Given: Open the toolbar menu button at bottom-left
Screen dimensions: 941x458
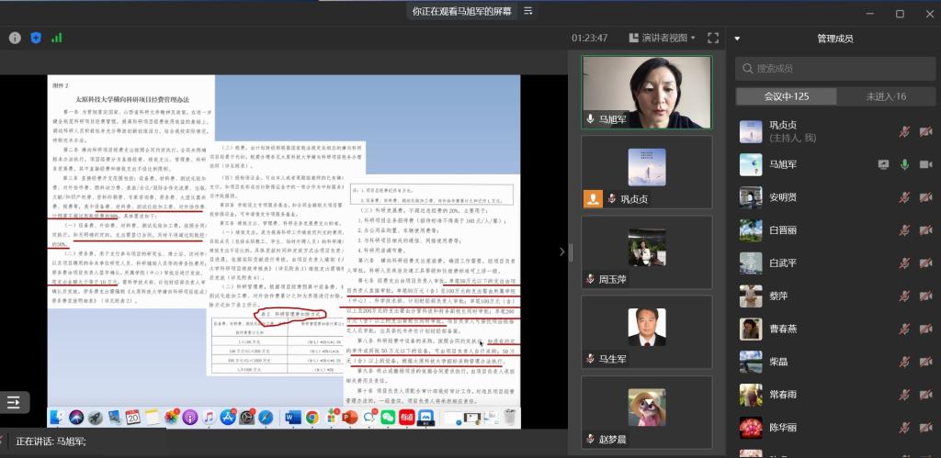Looking at the screenshot, I should (x=14, y=402).
